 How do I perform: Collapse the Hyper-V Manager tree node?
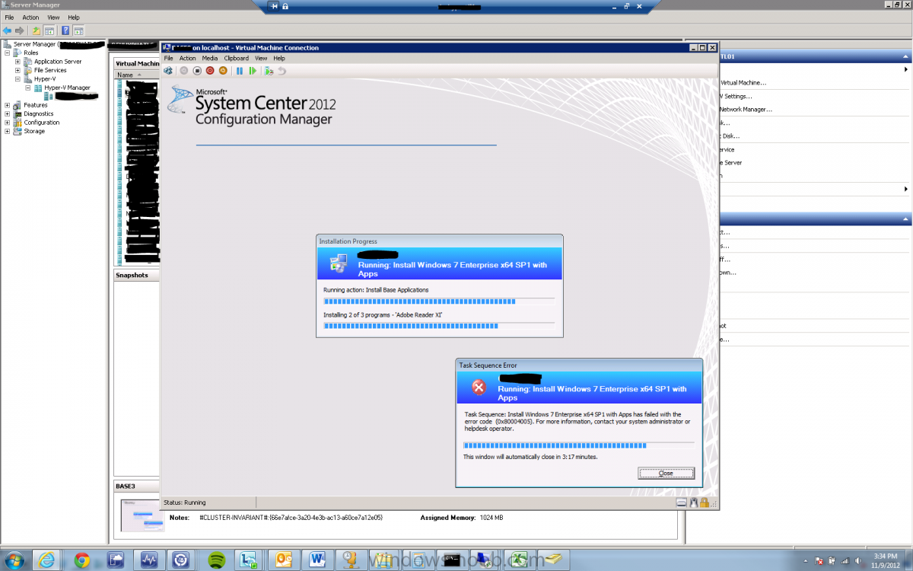point(28,88)
